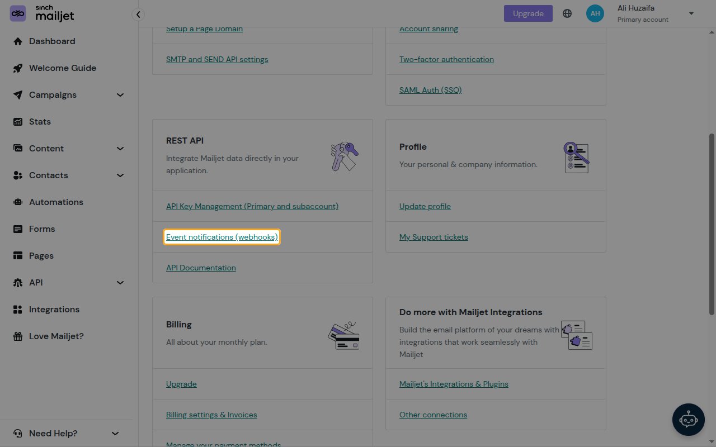Expand the Contacts submenu chevron

click(x=120, y=175)
